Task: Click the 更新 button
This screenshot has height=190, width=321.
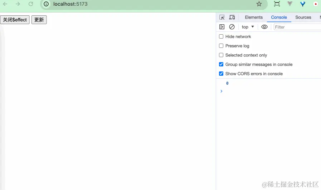Action: pos(39,20)
